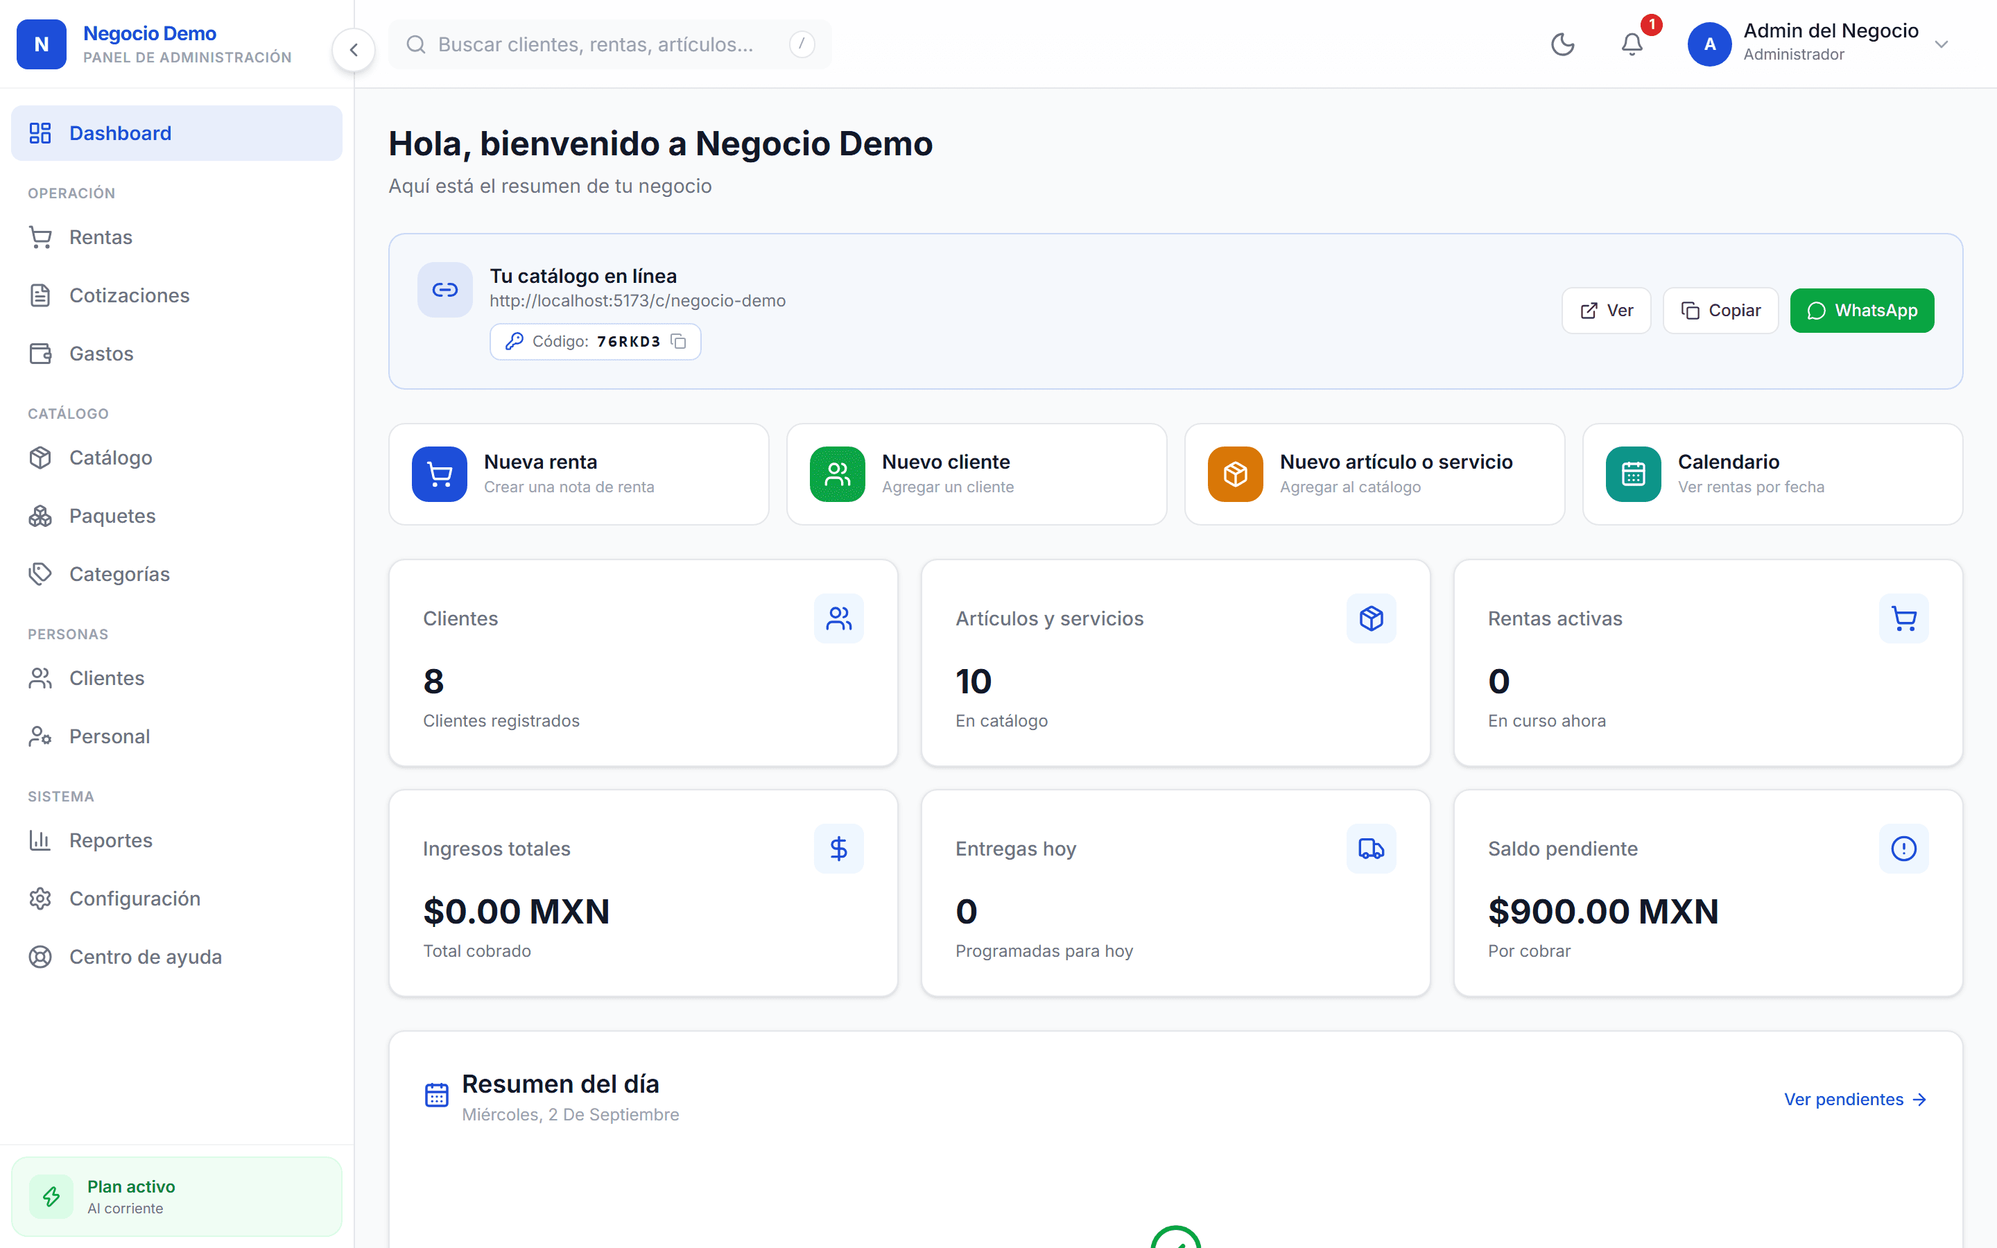Open Rentas in the sidebar
The height and width of the screenshot is (1248, 1997).
(x=177, y=237)
